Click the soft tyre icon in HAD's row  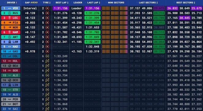point(47,47)
